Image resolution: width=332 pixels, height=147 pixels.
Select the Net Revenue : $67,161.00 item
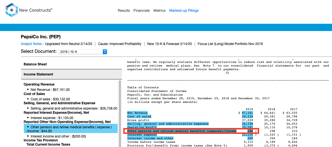coord(50,89)
